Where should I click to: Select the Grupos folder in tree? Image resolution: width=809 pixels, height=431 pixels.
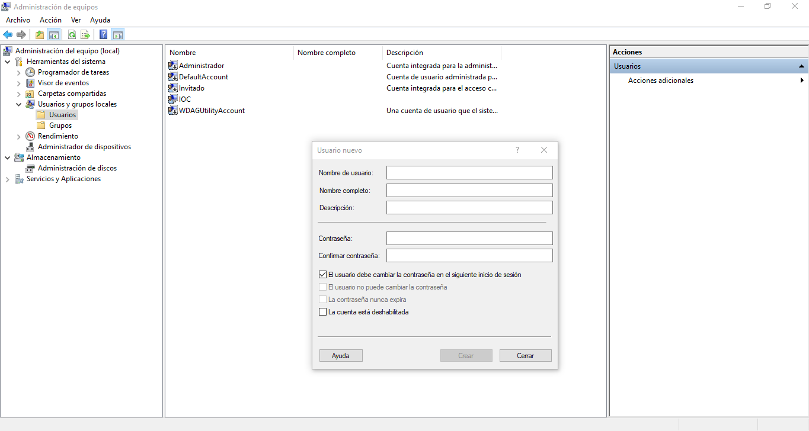point(60,126)
